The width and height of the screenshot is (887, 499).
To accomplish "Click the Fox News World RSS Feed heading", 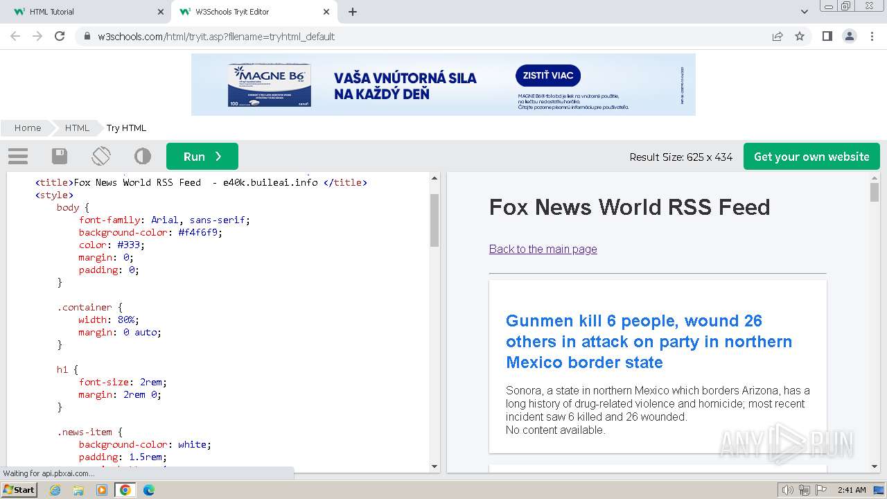I will 629,207.
